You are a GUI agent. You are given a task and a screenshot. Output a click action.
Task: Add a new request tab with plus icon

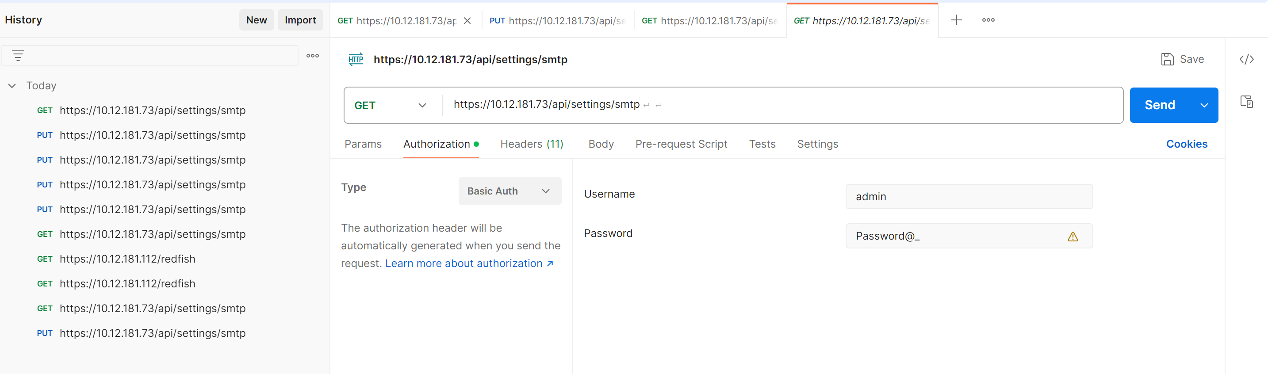tap(956, 20)
